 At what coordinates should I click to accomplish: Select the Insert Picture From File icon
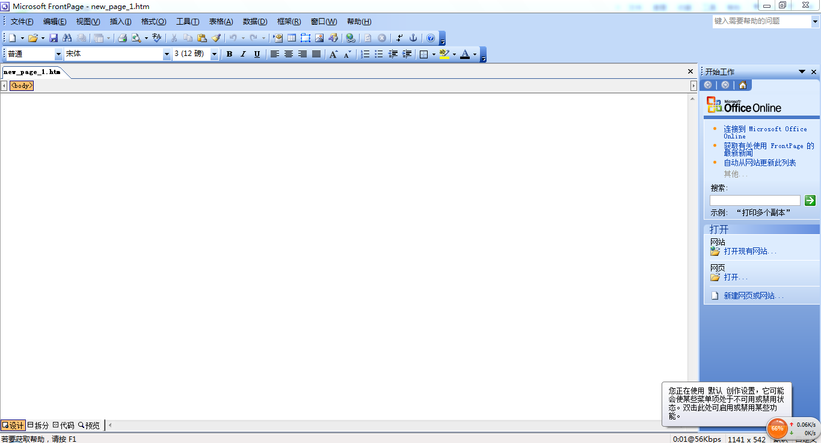319,38
